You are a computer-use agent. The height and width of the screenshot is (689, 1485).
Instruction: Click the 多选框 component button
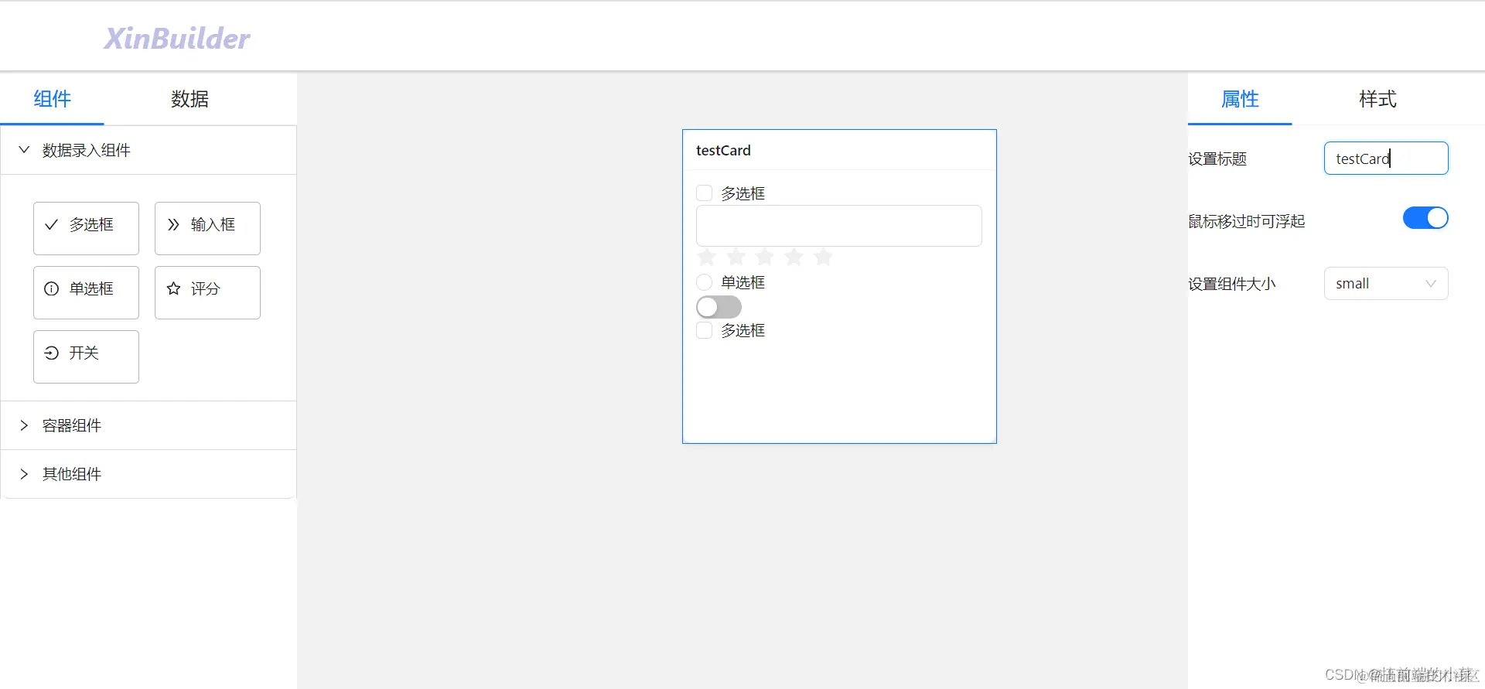[86, 228]
